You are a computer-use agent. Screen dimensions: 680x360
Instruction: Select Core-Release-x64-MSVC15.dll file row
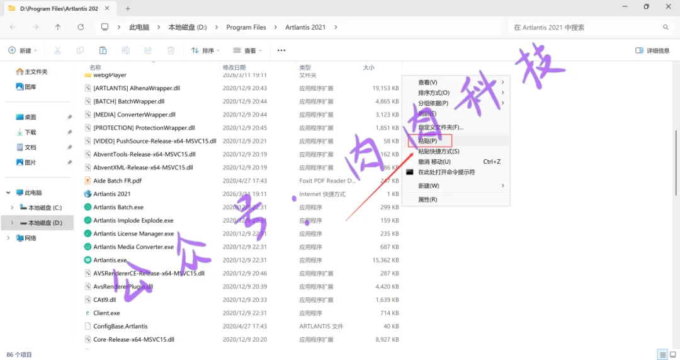(242, 340)
